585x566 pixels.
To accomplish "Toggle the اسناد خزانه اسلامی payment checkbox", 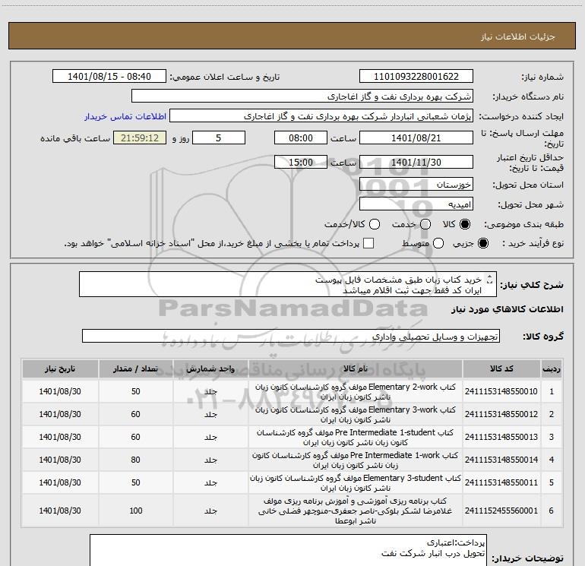I will click(368, 243).
